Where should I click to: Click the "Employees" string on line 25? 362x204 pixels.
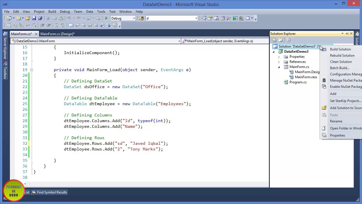click(x=172, y=104)
